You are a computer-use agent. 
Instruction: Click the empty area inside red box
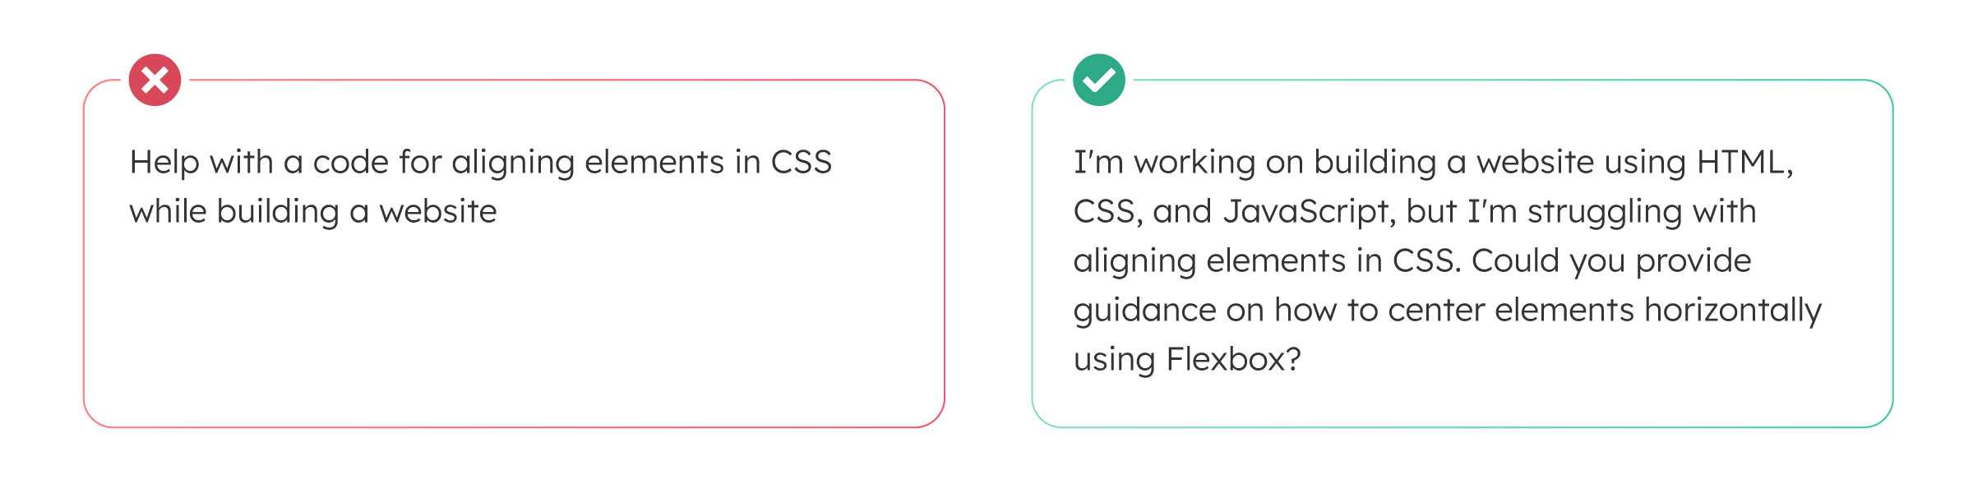pos(514,329)
